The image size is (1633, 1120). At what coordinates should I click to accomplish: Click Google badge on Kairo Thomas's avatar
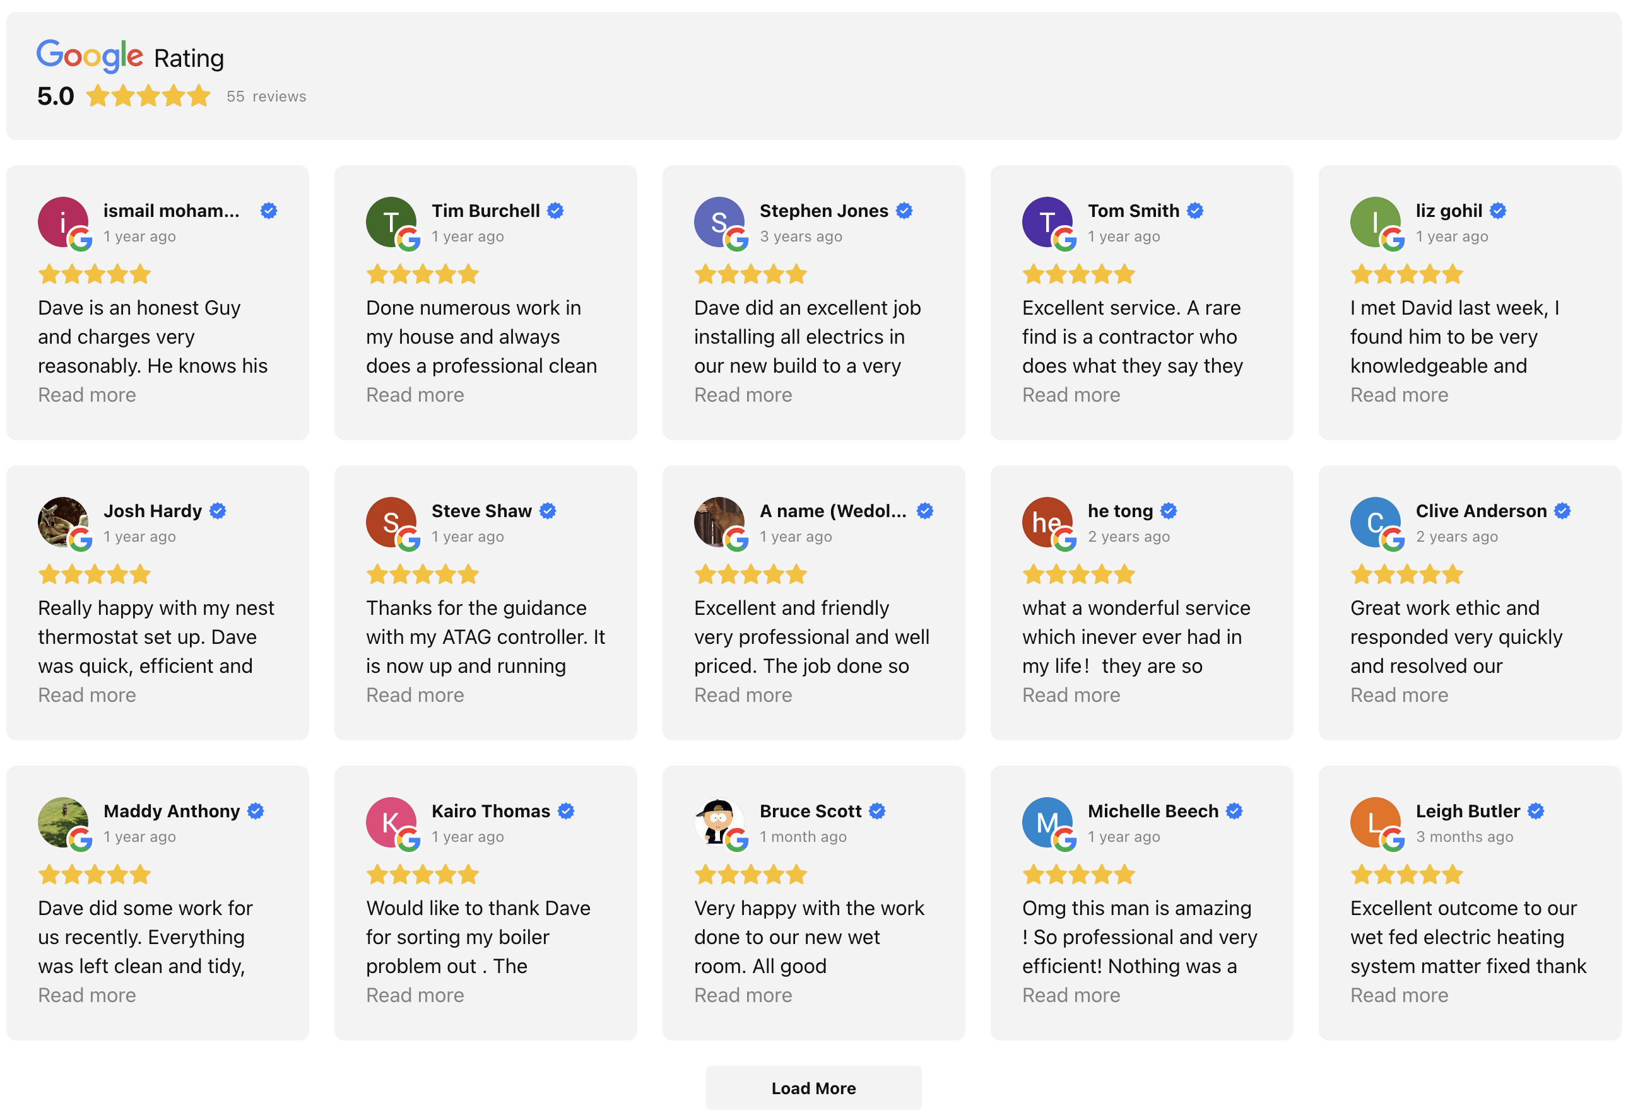point(409,840)
